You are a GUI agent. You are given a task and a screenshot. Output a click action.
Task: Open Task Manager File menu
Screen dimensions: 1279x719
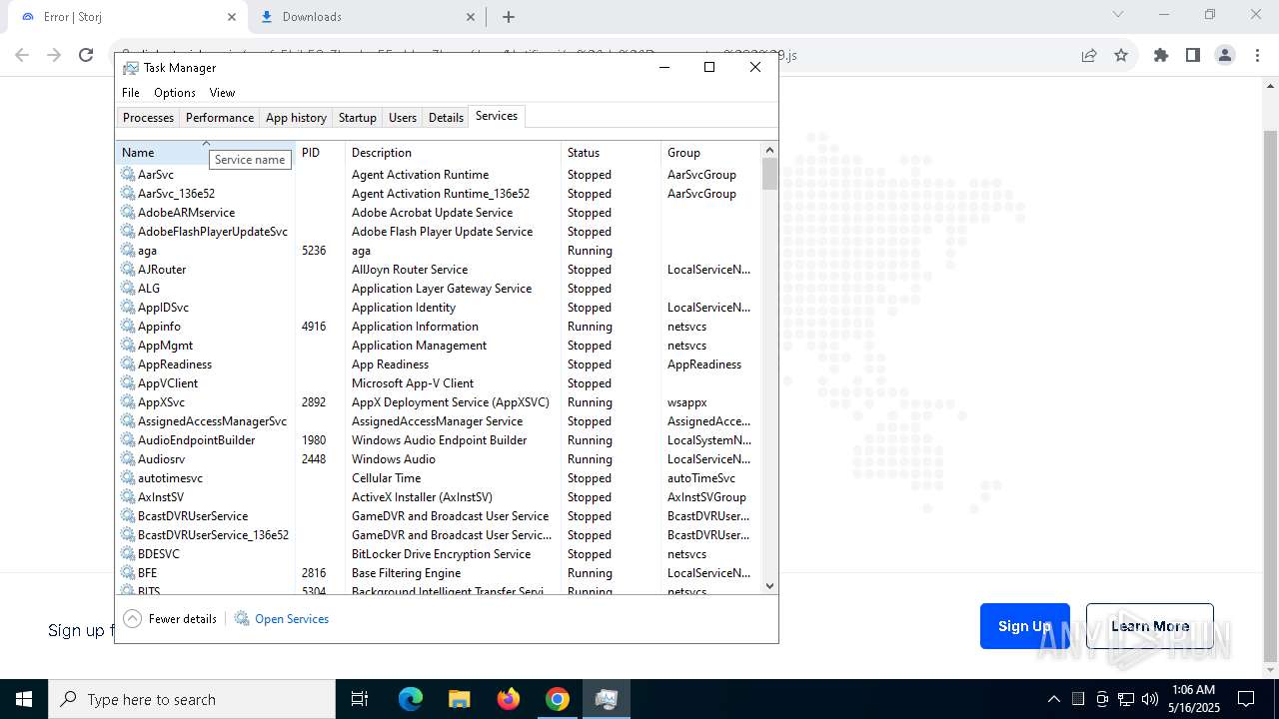coord(131,93)
